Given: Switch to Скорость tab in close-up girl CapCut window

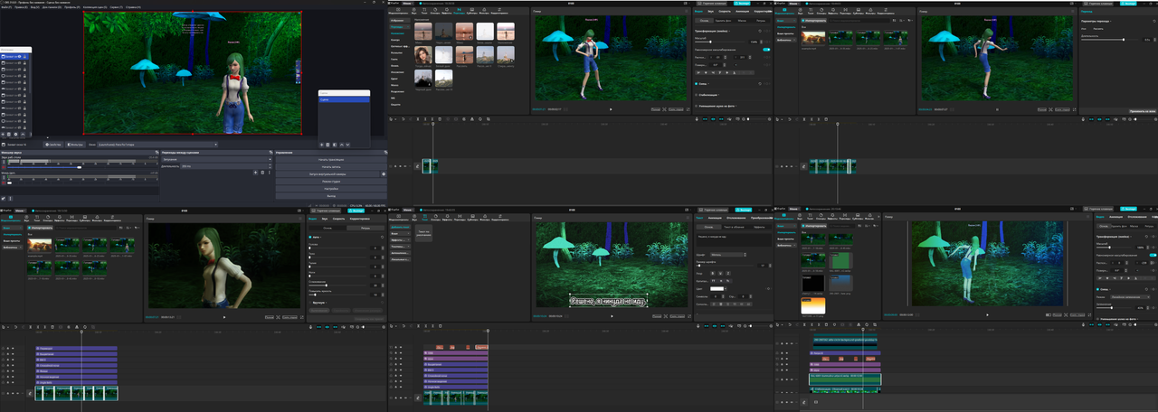Looking at the screenshot, I should (x=338, y=219).
